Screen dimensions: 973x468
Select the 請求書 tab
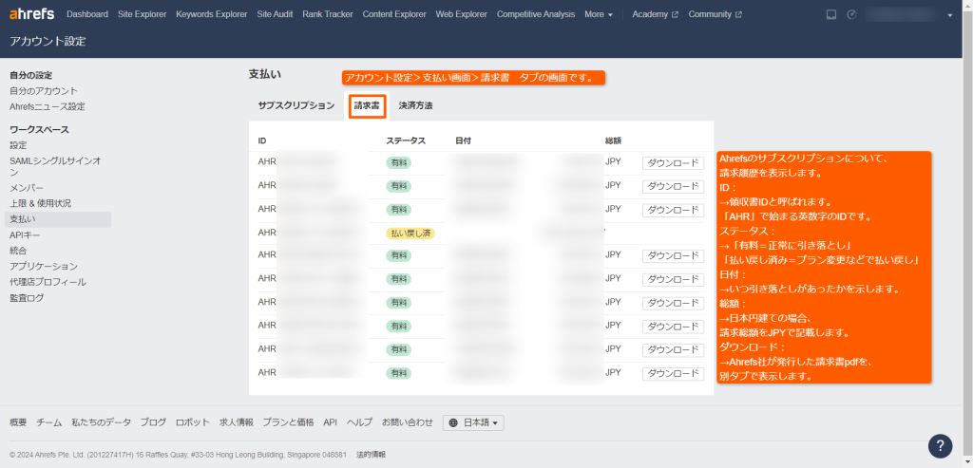pyautogui.click(x=367, y=106)
